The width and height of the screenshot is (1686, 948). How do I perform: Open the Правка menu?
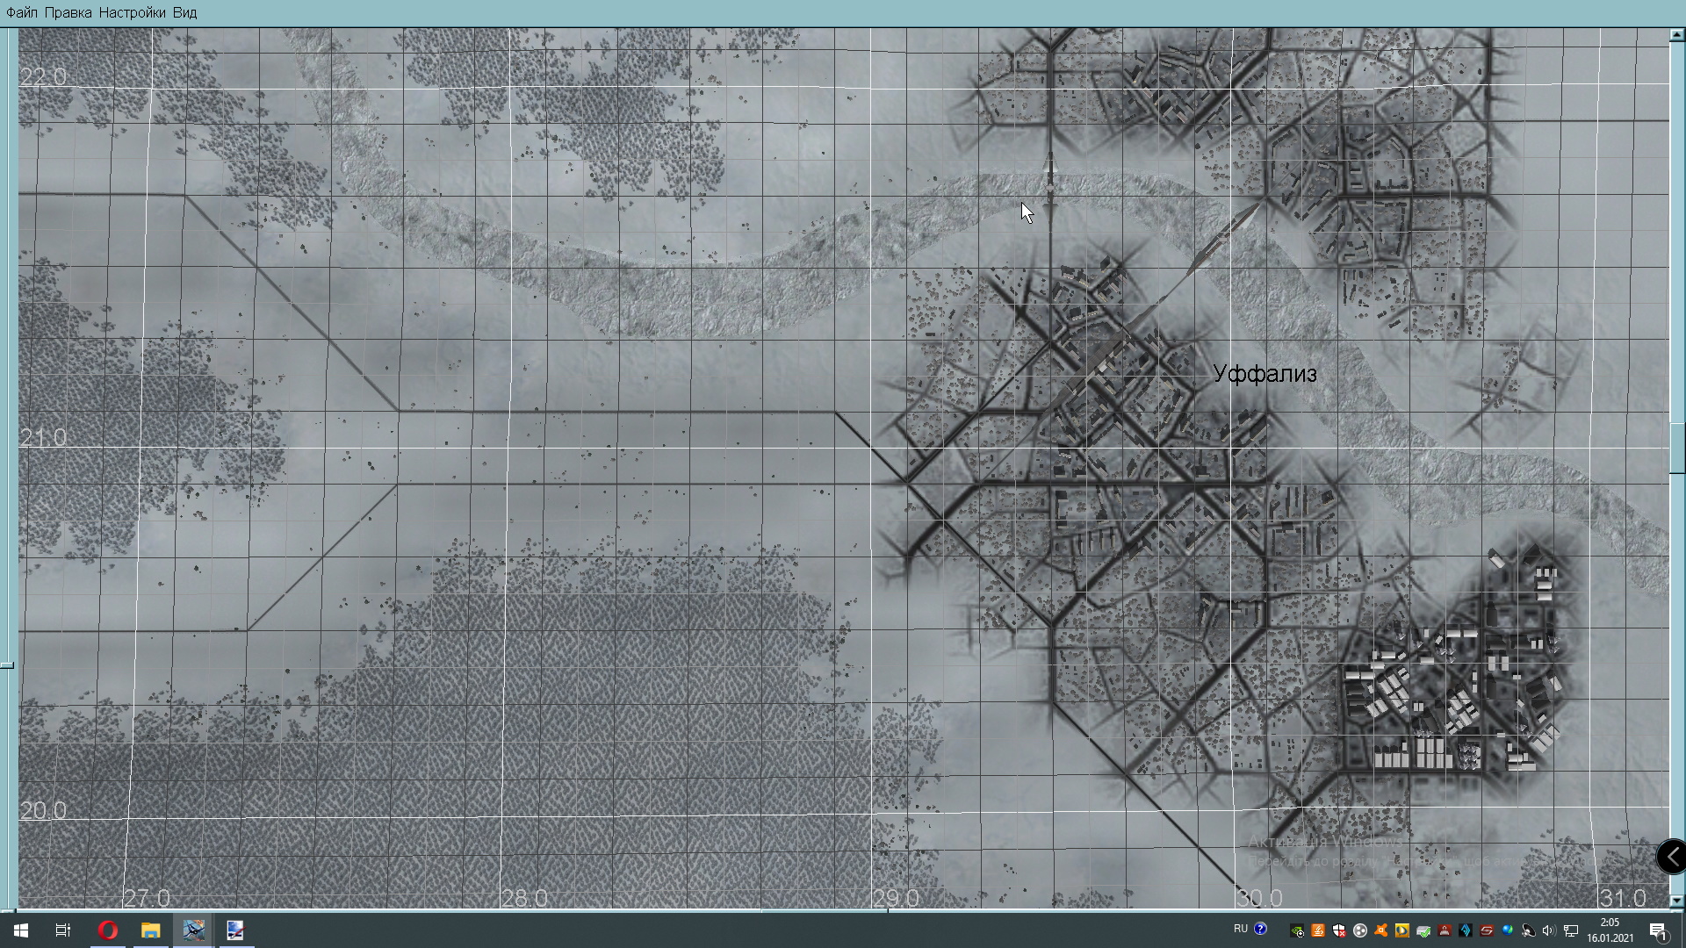(68, 12)
